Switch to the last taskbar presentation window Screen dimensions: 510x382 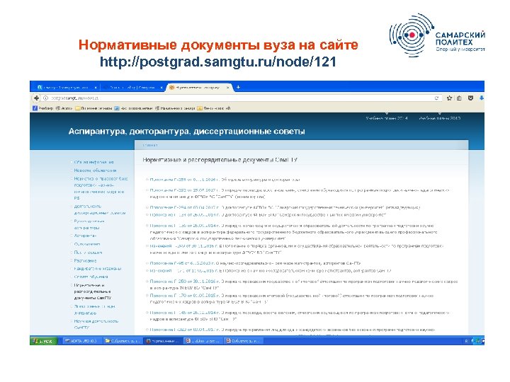244,341
